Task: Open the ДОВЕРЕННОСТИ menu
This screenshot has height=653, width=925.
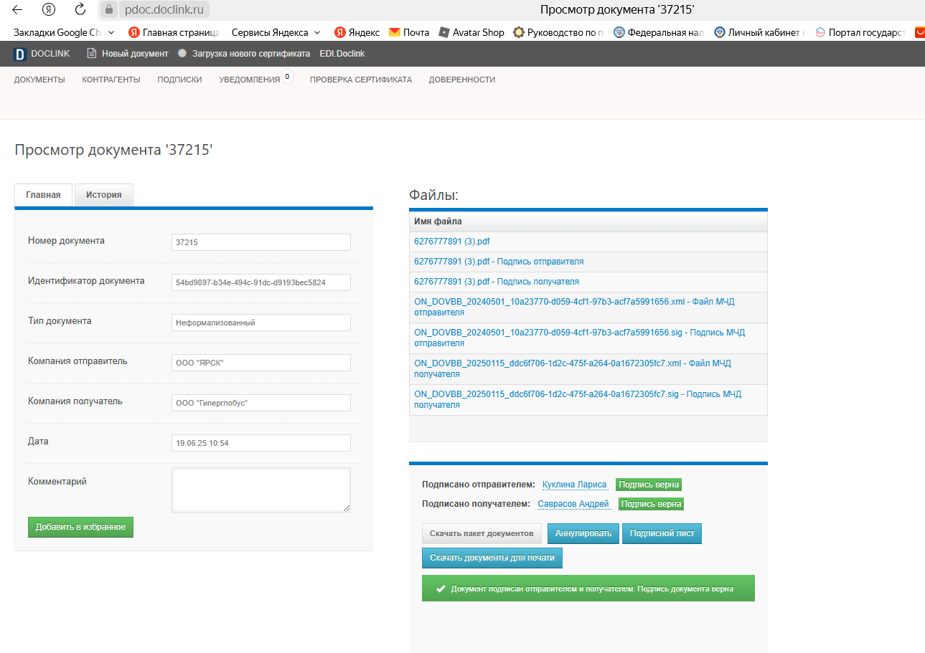Action: (462, 80)
